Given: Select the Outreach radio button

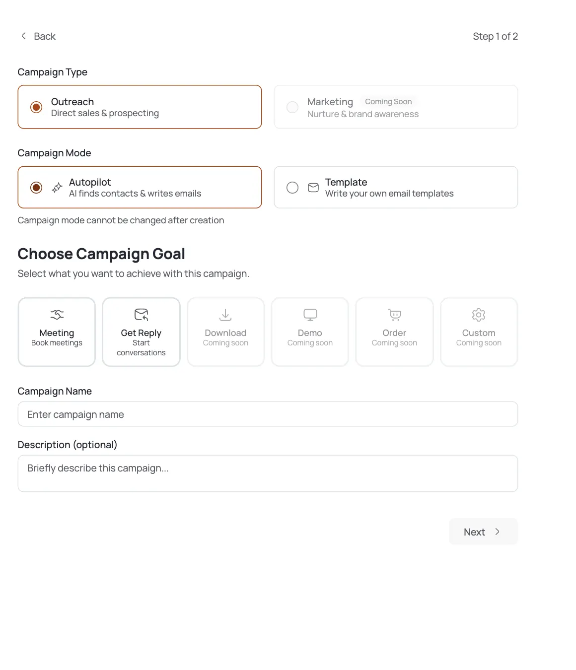Looking at the screenshot, I should tap(36, 107).
